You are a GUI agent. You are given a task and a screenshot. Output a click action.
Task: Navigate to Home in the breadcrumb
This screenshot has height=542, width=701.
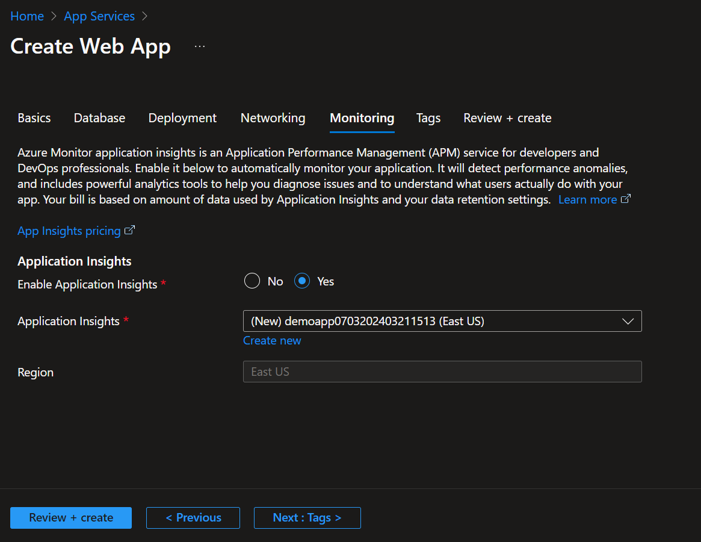coord(27,16)
